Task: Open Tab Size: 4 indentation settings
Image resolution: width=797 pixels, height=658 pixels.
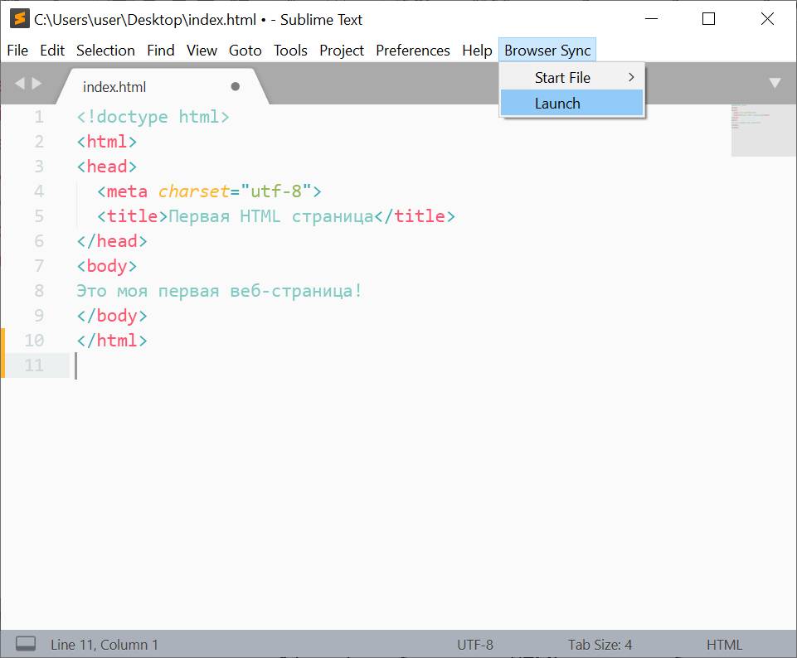Action: 600,644
